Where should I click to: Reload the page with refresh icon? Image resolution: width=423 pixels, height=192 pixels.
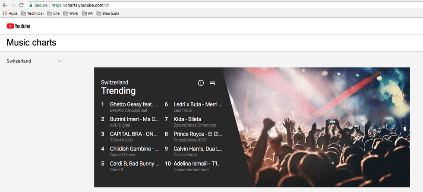[21, 5]
